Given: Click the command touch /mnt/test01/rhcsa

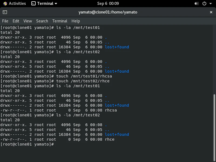Looking at the screenshot, I should tap(84, 76).
